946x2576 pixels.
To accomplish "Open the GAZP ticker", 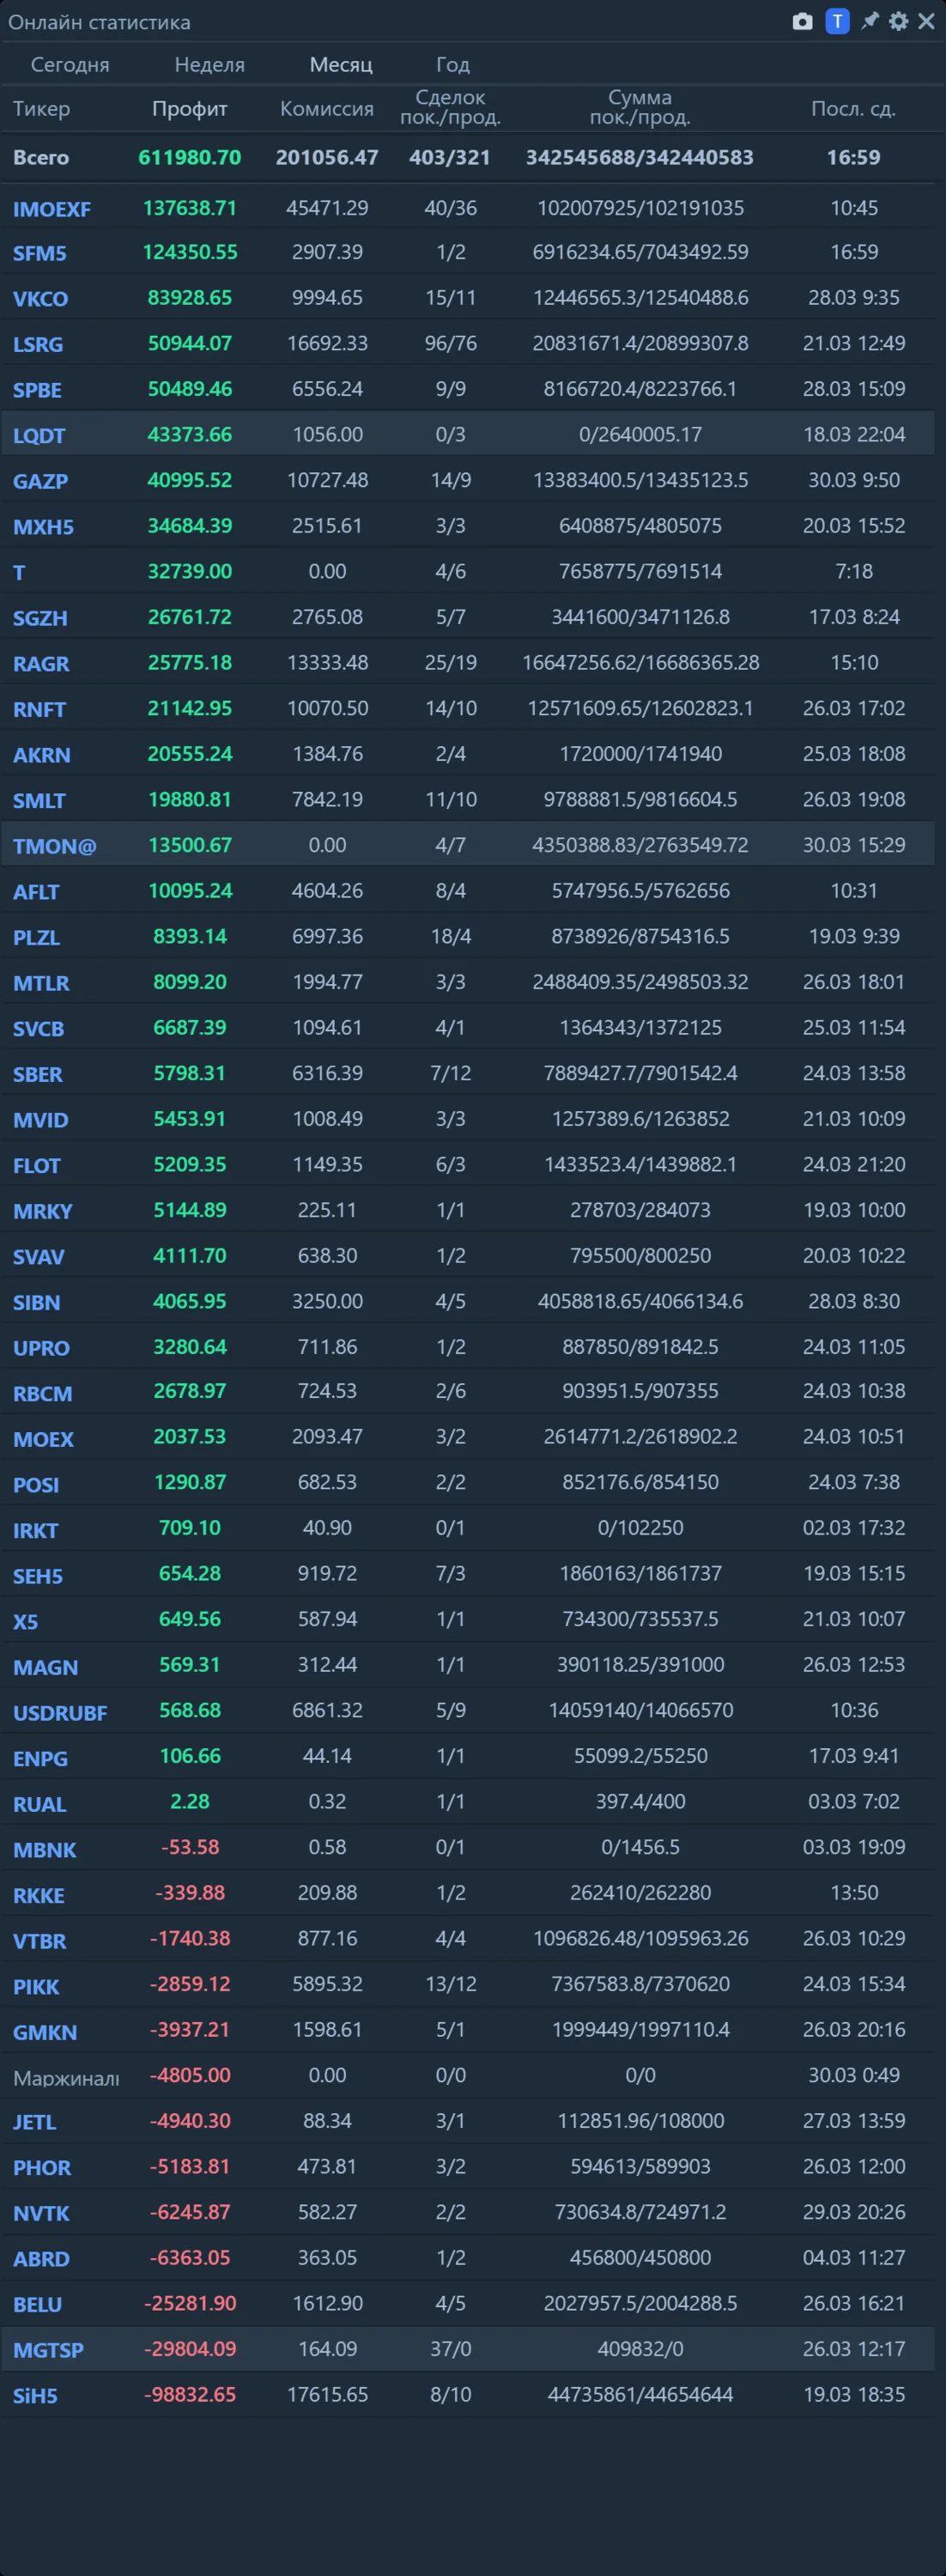I will point(41,481).
